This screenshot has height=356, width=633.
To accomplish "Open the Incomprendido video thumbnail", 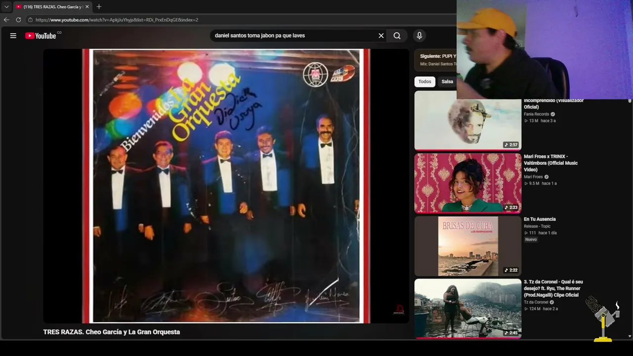I will coord(468,120).
